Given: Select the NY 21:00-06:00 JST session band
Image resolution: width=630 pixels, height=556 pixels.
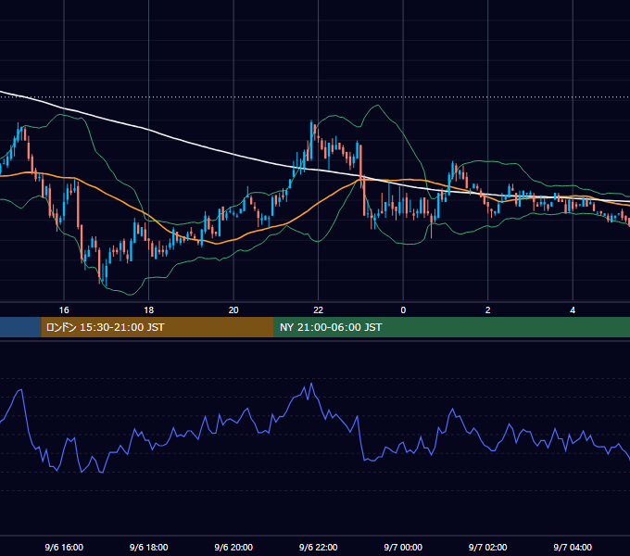Looking at the screenshot, I should (x=452, y=327).
